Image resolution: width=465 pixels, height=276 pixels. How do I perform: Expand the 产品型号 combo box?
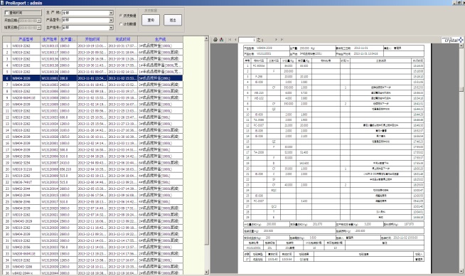pos(111,20)
